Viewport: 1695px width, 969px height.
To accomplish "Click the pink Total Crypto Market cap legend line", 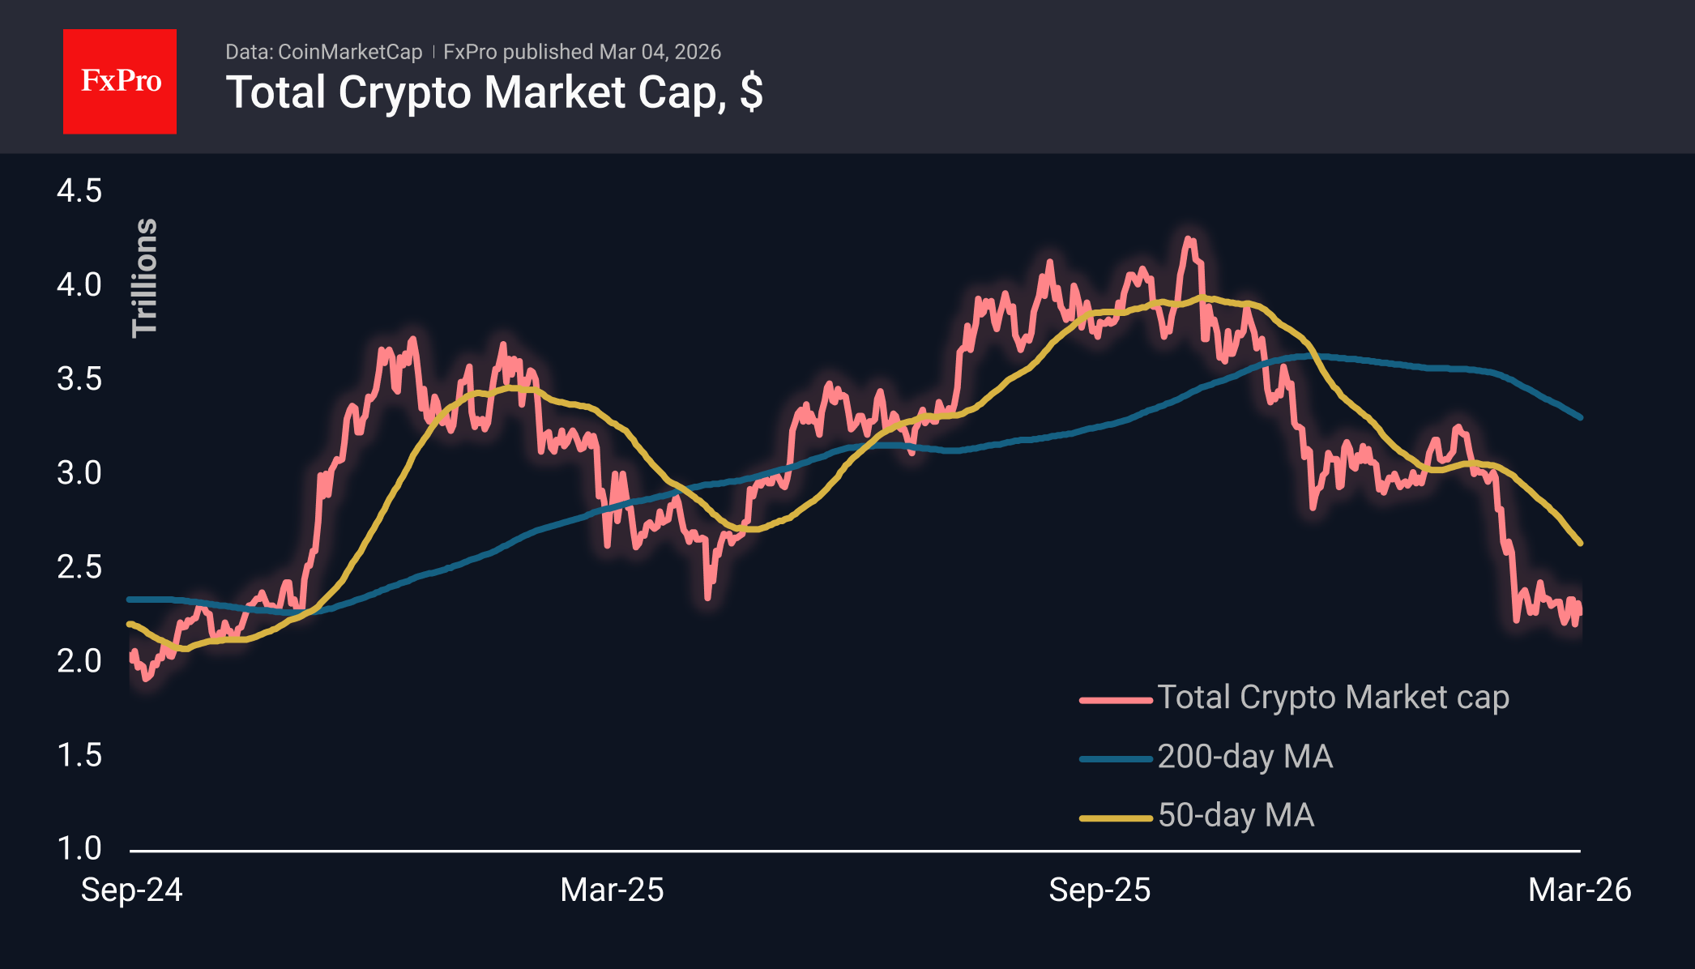I will [1116, 699].
